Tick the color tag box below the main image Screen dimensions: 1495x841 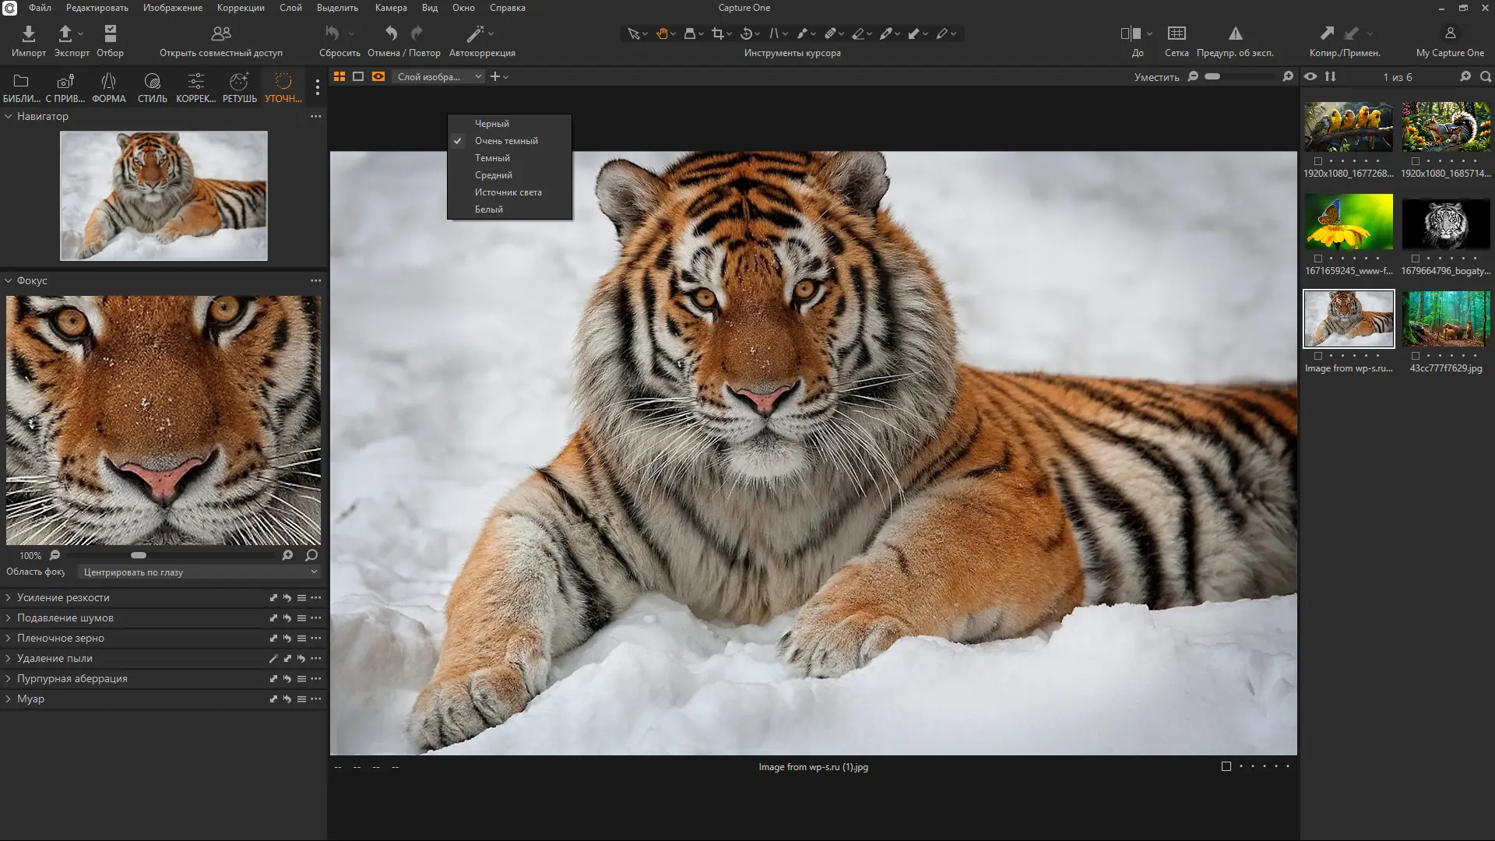tap(1226, 766)
